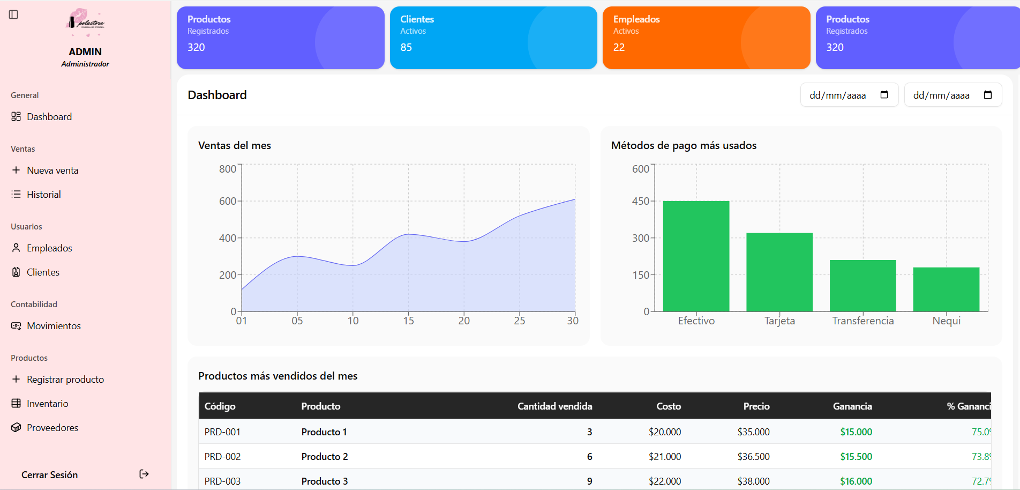Click the box icon beside Proveedores

(16, 427)
